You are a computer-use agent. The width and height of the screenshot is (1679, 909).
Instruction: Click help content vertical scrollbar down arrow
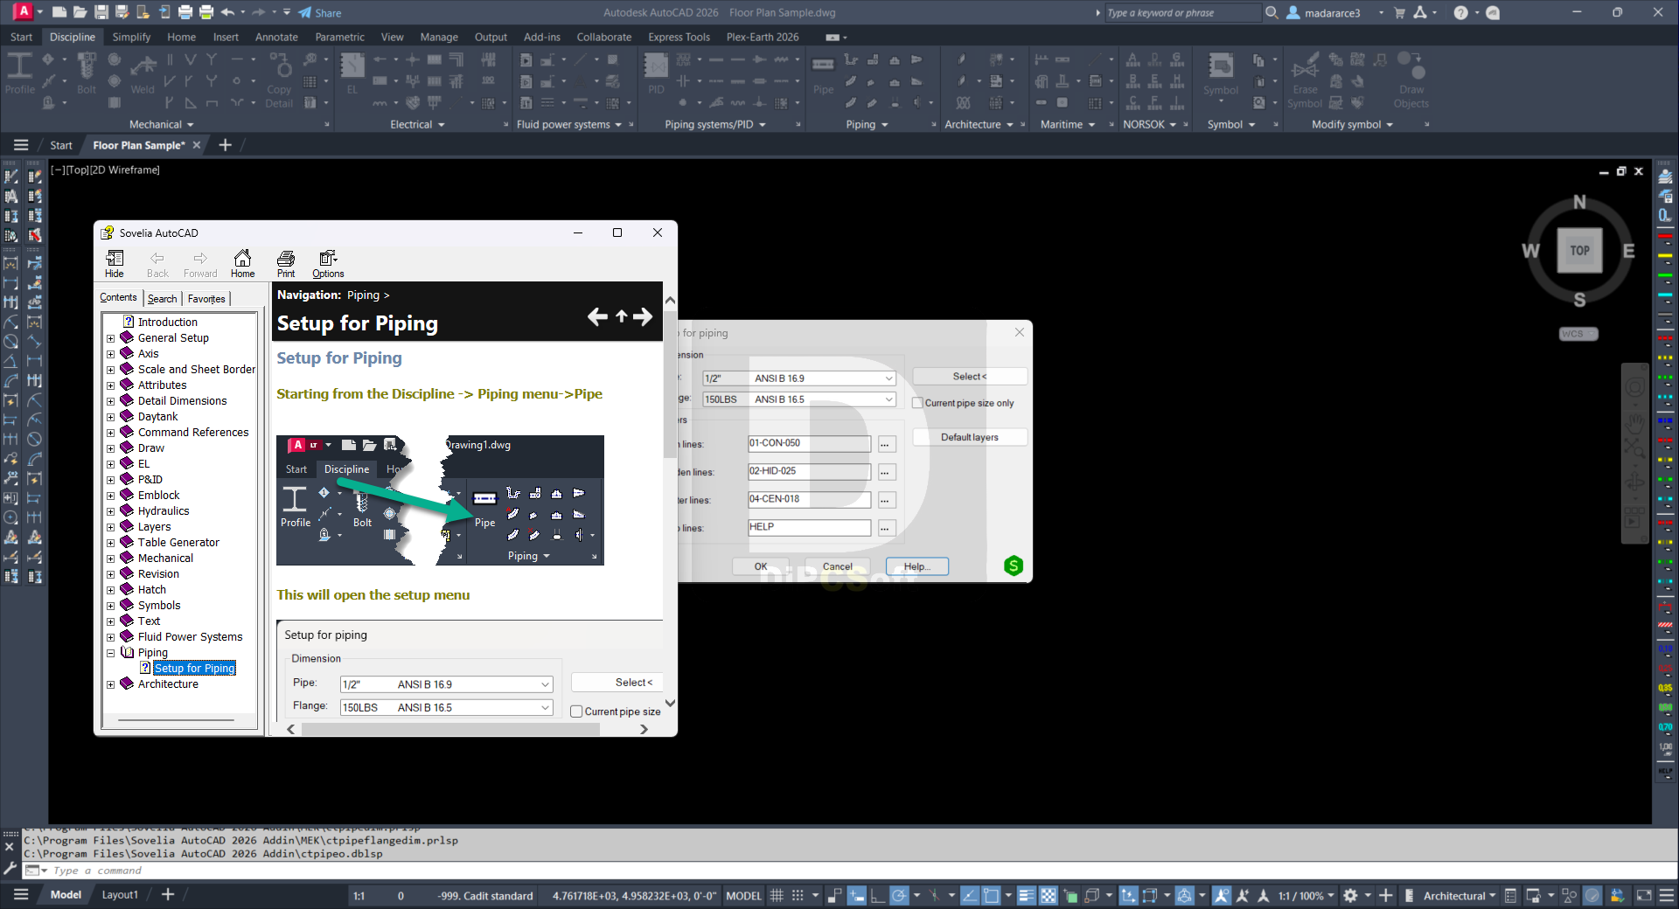[670, 703]
